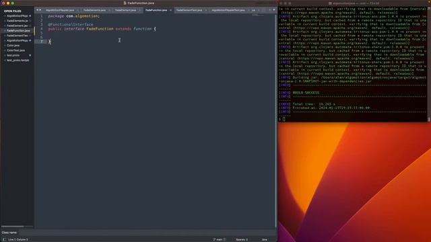The image size is (431, 242).
Task: Click the package keyword on line 1
Action: click(x=56, y=16)
